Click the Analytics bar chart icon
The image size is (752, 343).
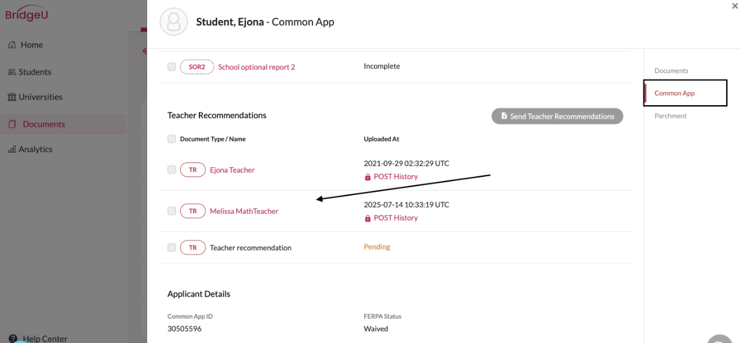tap(12, 149)
